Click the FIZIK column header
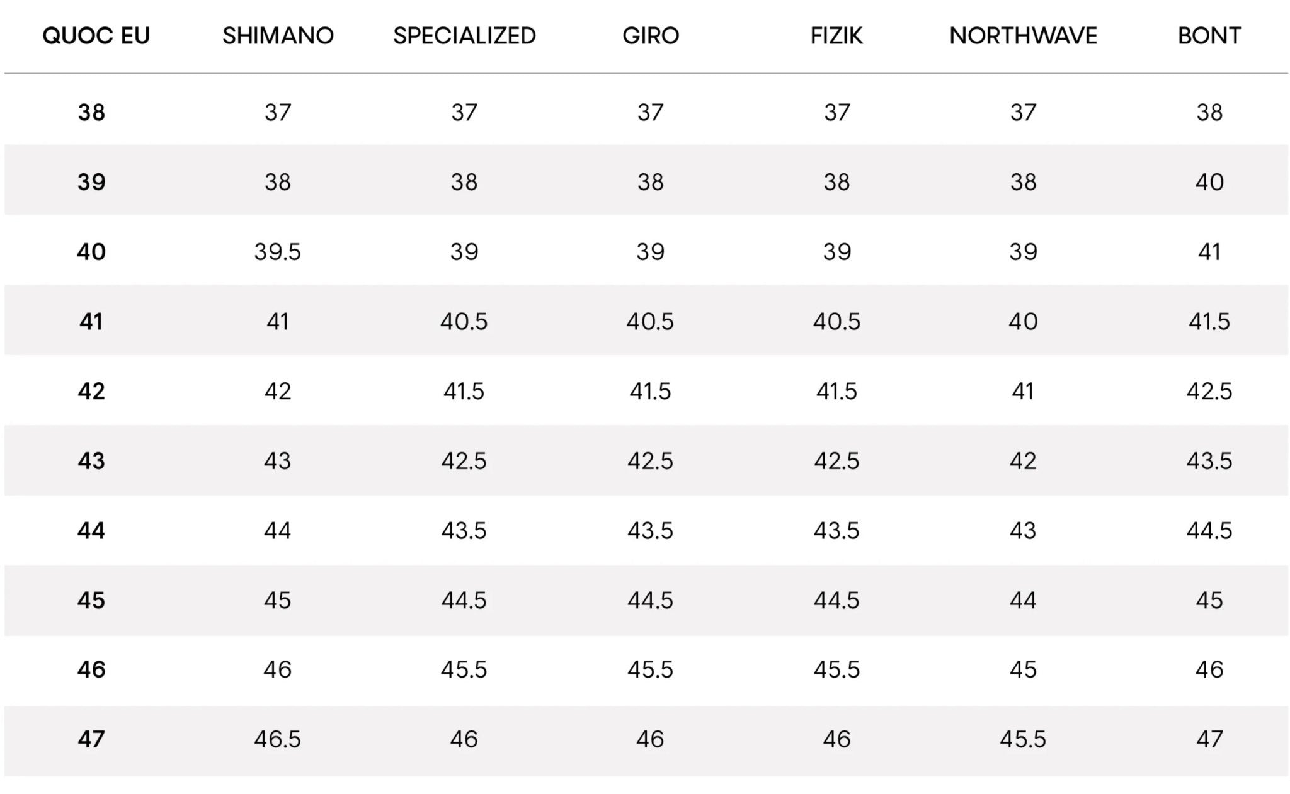Viewport: 1290px width, 794px height. [836, 36]
